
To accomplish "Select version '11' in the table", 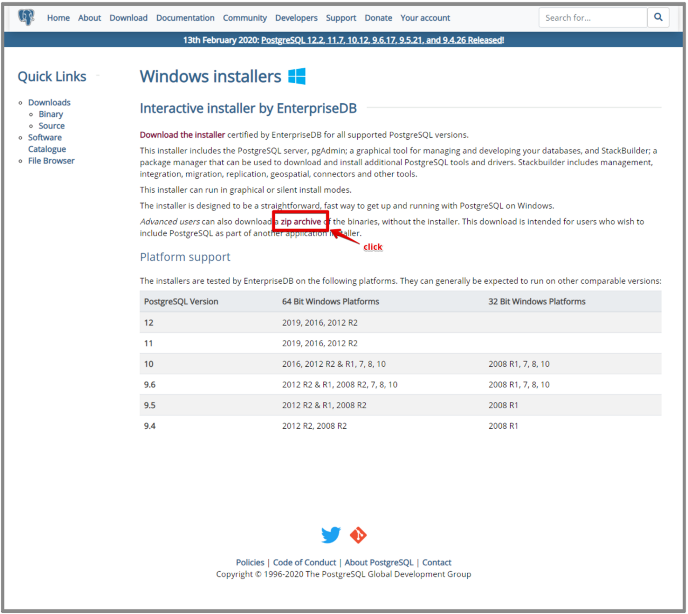I will pos(149,343).
